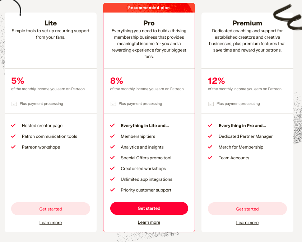Open Learn more under the Pro plan
Screen dimensions: 302x242
point(149,222)
